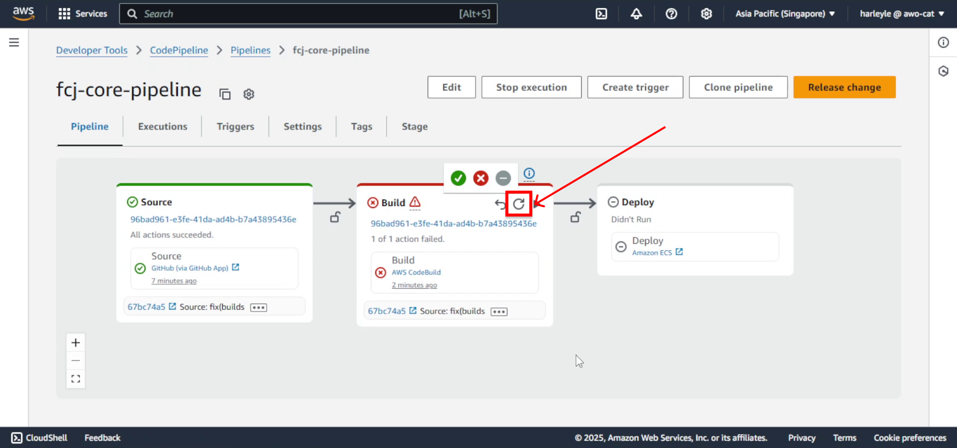Zoom out the pipeline diagram
Image resolution: width=957 pixels, height=448 pixels.
[76, 360]
